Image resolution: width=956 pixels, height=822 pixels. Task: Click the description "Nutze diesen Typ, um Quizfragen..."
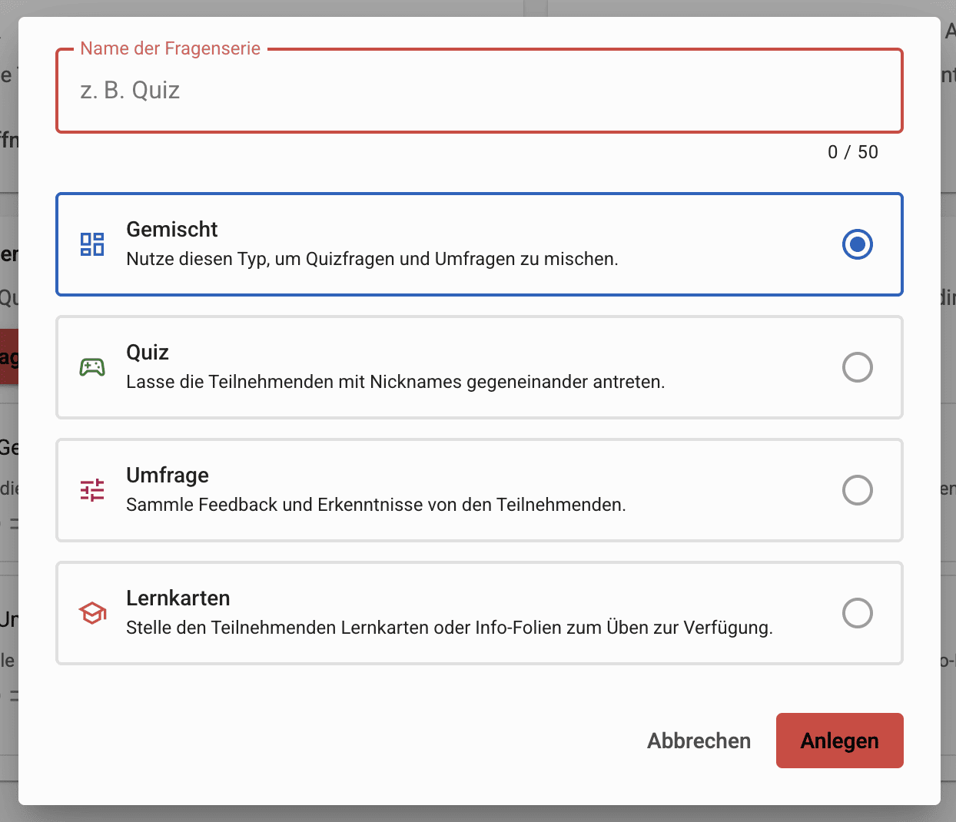(372, 259)
